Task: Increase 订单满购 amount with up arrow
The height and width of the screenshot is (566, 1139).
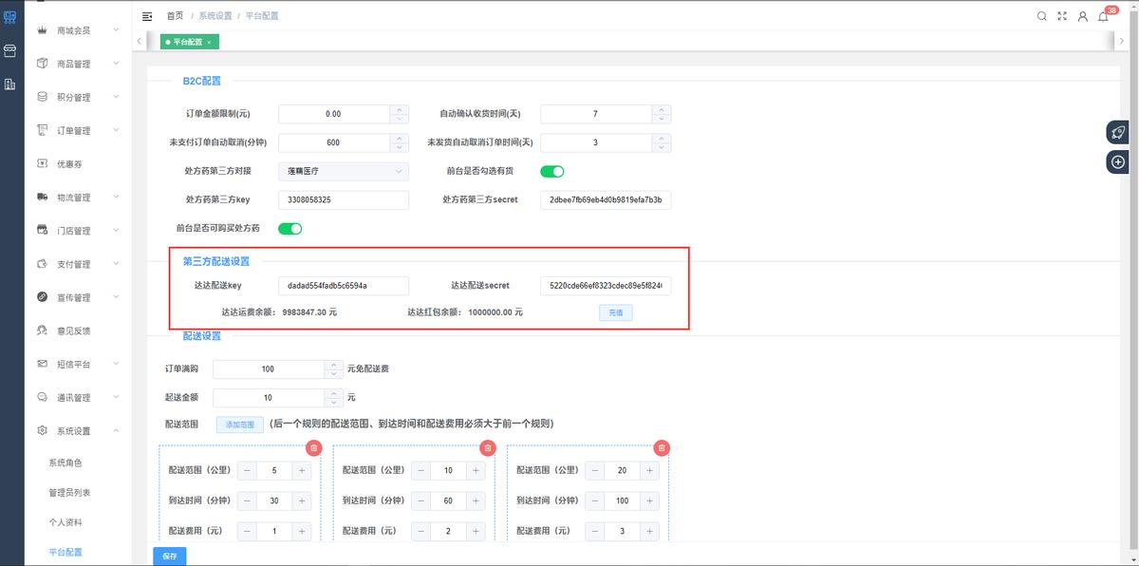Action: (333, 365)
